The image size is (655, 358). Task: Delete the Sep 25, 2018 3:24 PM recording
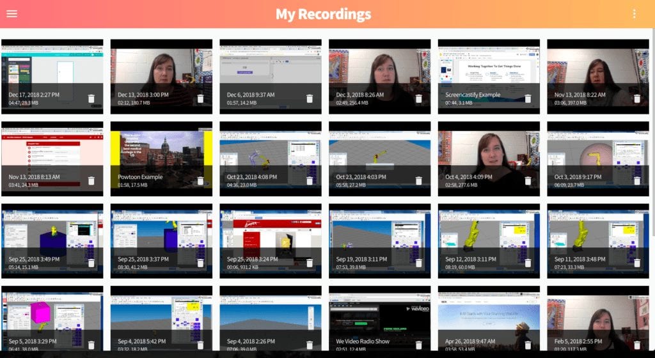310,263
